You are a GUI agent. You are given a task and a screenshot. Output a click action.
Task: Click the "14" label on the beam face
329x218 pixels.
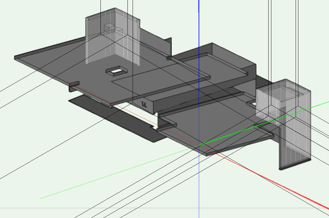144,104
